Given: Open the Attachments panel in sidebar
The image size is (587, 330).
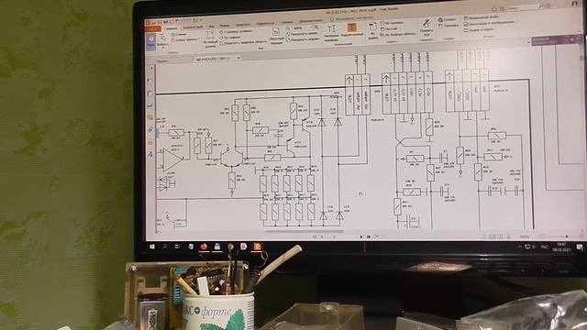Looking at the screenshot, I should tap(150, 130).
